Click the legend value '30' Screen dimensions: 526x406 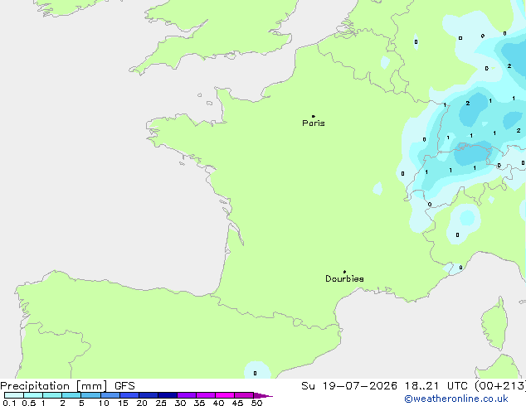pos(180,403)
